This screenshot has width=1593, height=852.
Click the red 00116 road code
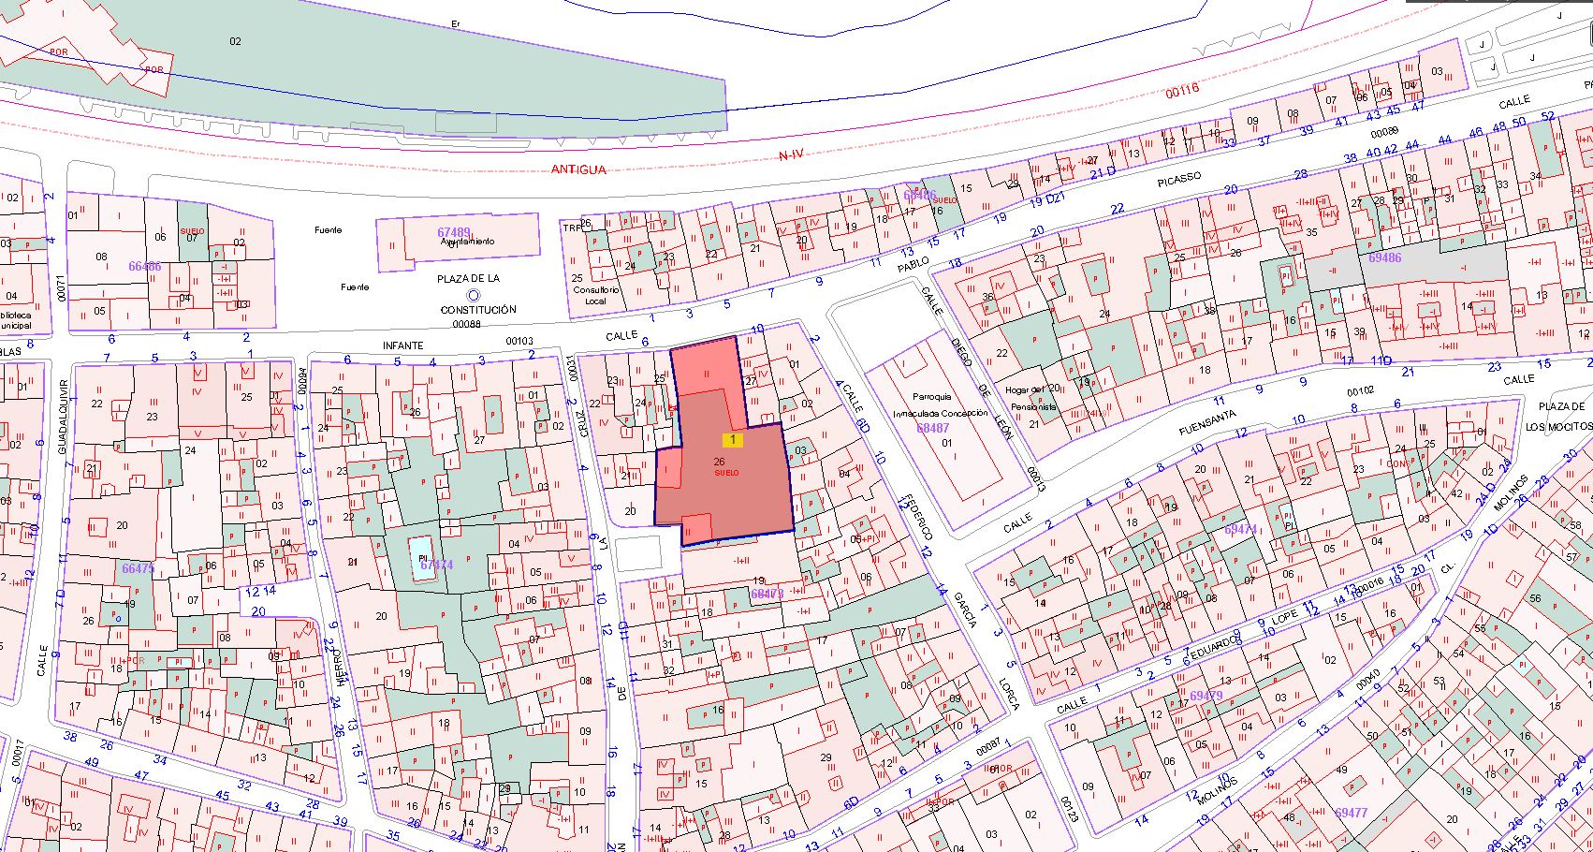[x=1182, y=91]
